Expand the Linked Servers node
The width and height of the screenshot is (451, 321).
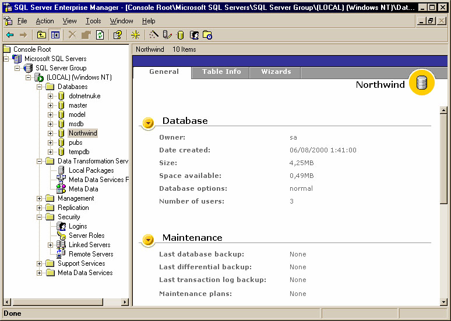click(x=50, y=245)
